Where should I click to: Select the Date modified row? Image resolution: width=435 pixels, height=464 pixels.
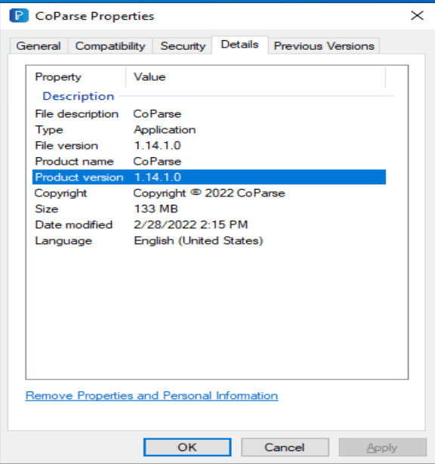[x=209, y=225]
